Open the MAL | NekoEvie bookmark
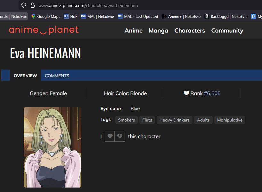The width and height of the screenshot is (262, 192). (x=97, y=17)
